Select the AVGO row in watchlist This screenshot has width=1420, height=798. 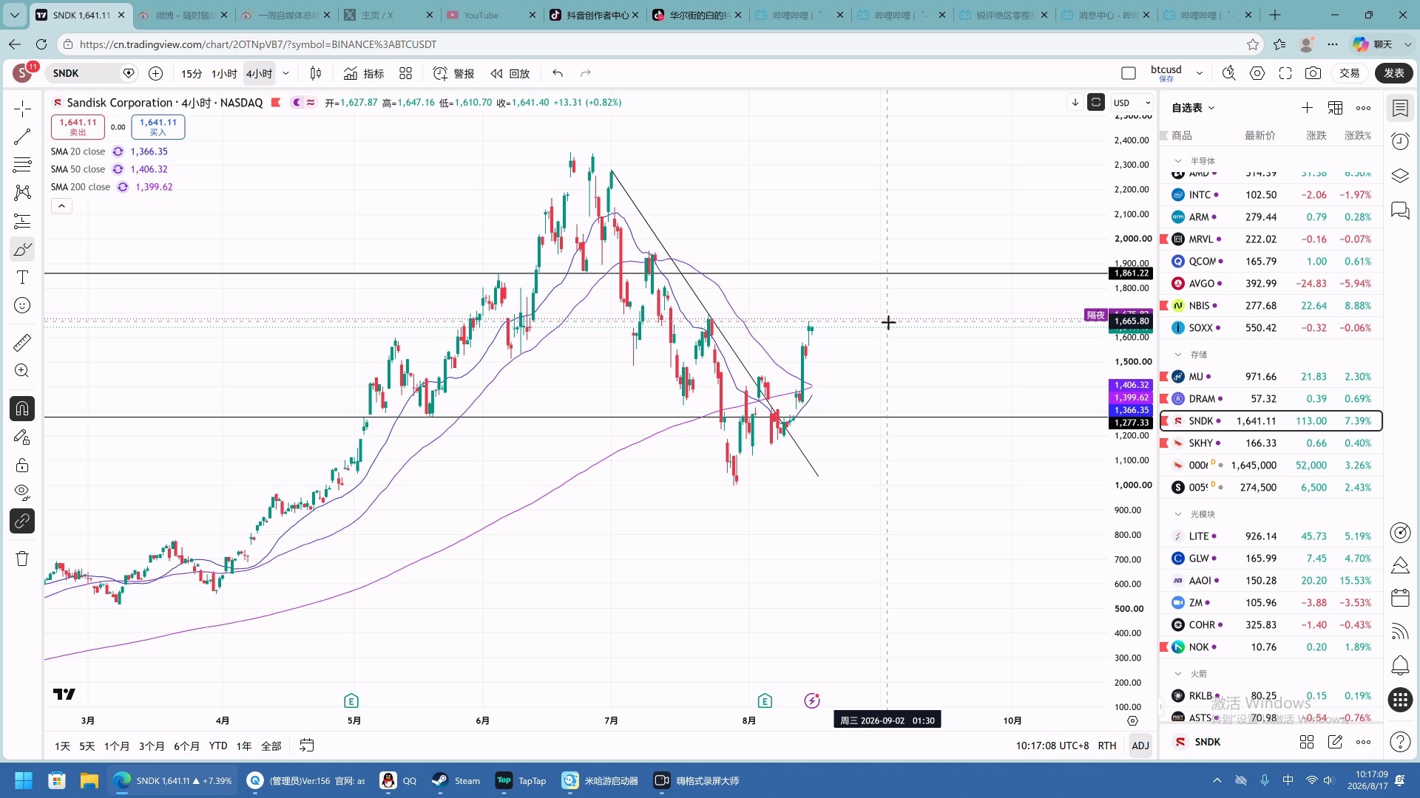click(x=1271, y=284)
